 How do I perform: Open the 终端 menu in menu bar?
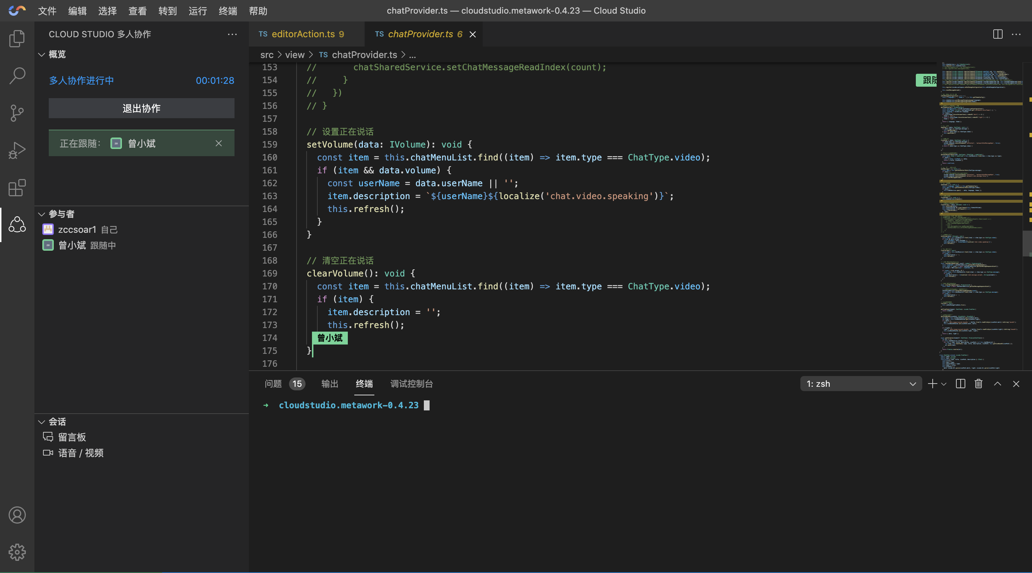228,11
